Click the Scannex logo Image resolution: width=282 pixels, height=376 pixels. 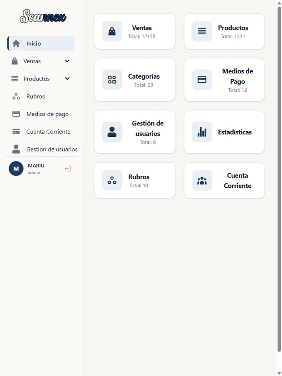[43, 16]
